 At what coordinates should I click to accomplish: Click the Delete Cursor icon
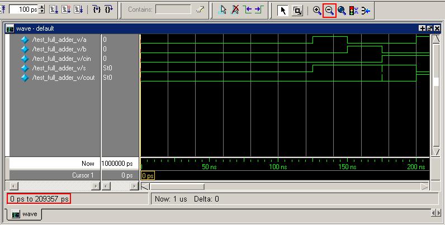pos(235,10)
